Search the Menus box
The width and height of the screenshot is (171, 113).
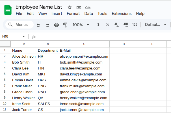[20, 25]
